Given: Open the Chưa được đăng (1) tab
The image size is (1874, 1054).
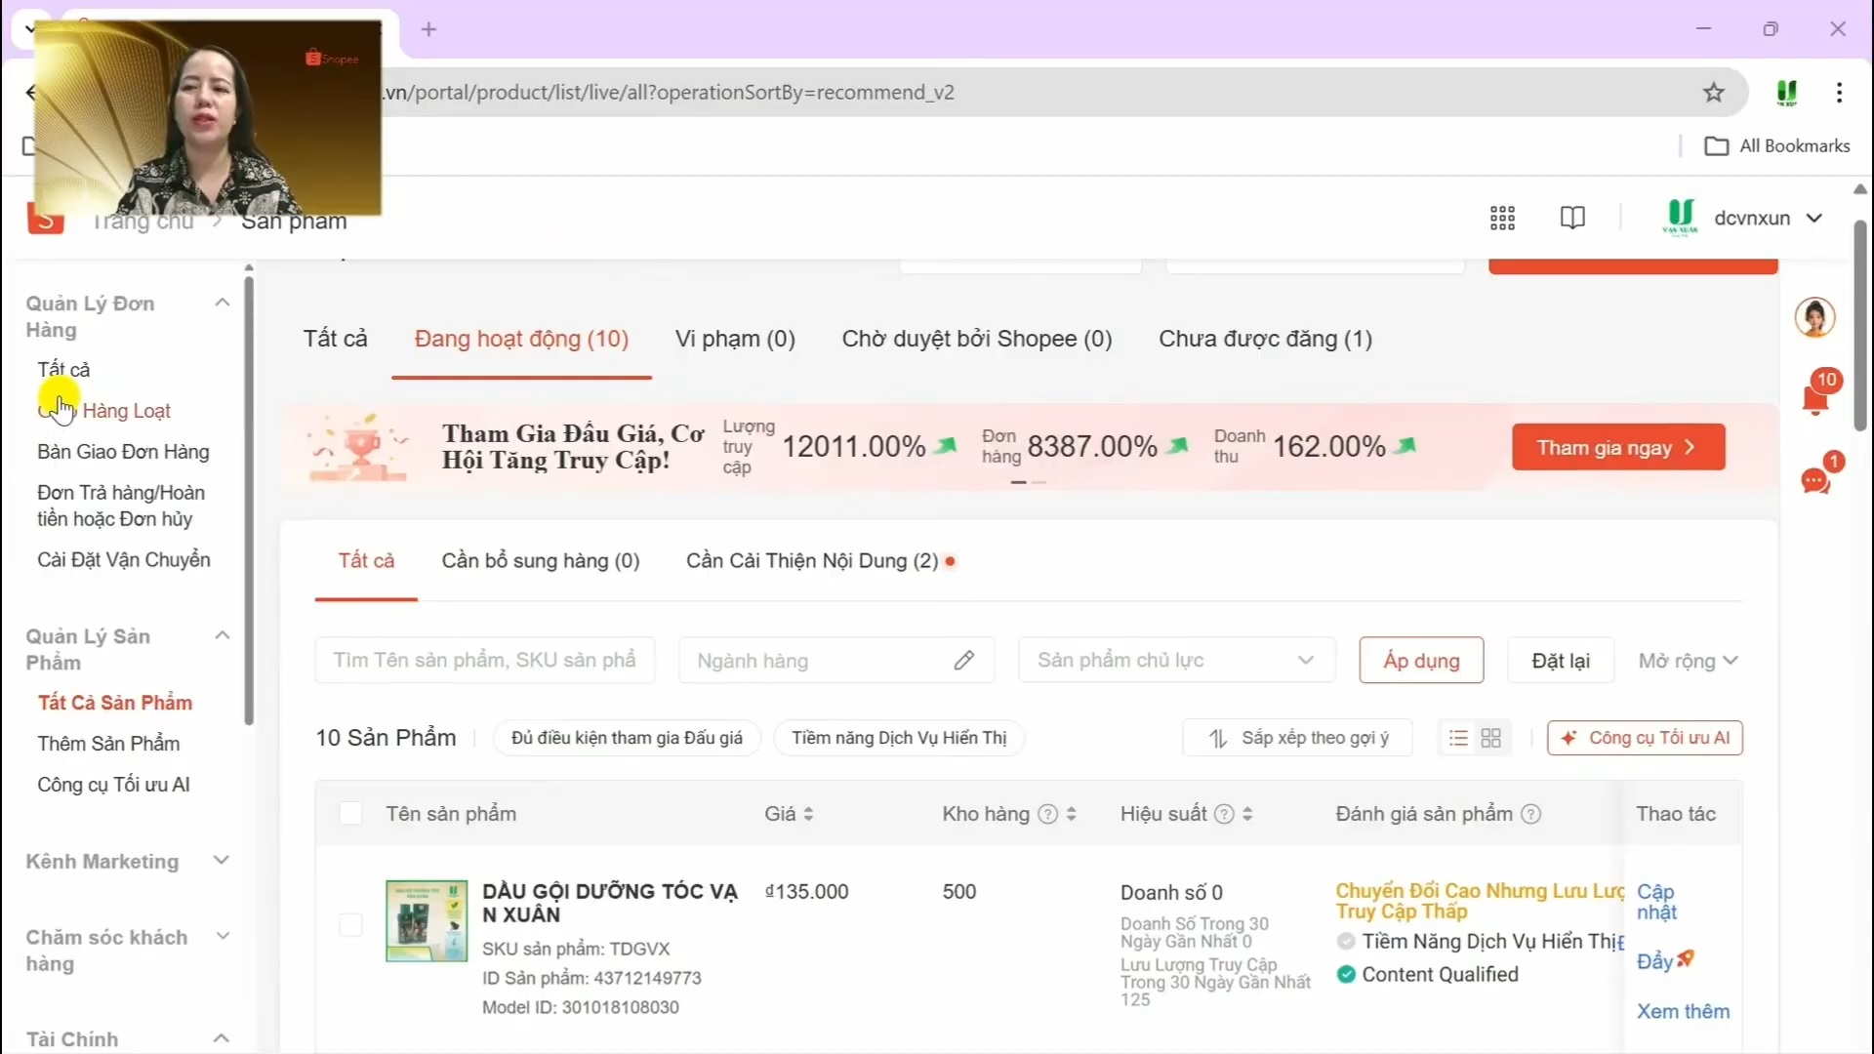Looking at the screenshot, I should coord(1265,339).
